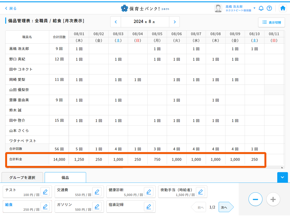Image resolution: width=290 pixels, height=217 pixels.
Task: Zoom out using the minus button
Action: pyautogui.click(x=255, y=199)
